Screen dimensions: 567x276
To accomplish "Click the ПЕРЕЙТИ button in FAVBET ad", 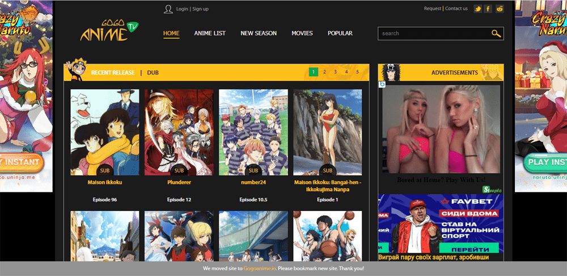I will pos(471,249).
